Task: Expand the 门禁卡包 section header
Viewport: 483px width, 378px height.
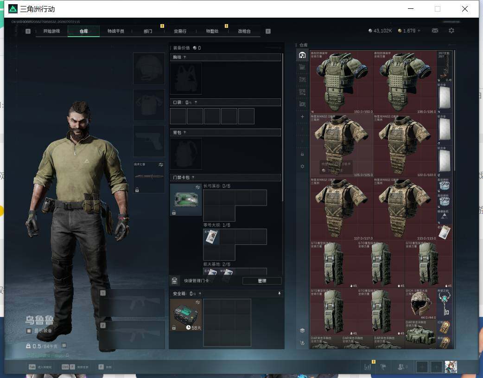Action: tap(225, 177)
